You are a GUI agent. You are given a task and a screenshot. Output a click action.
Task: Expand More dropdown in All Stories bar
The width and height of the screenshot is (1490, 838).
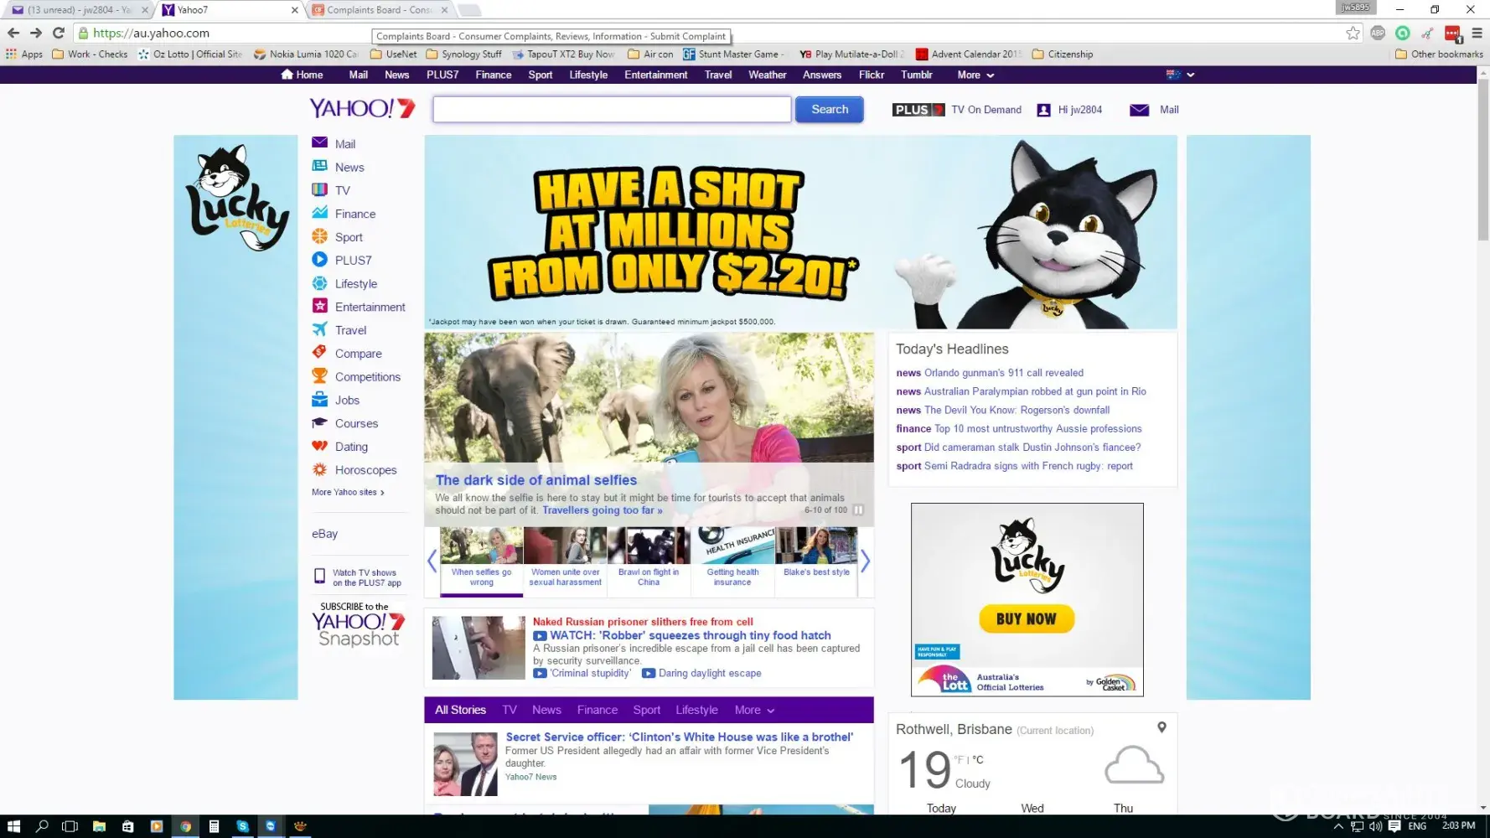coord(754,710)
